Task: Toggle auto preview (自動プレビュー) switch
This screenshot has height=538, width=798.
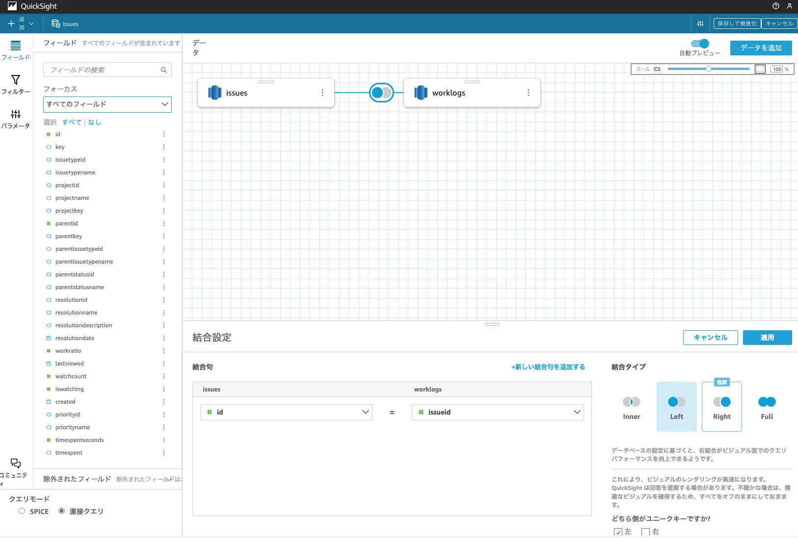Action: [x=700, y=44]
